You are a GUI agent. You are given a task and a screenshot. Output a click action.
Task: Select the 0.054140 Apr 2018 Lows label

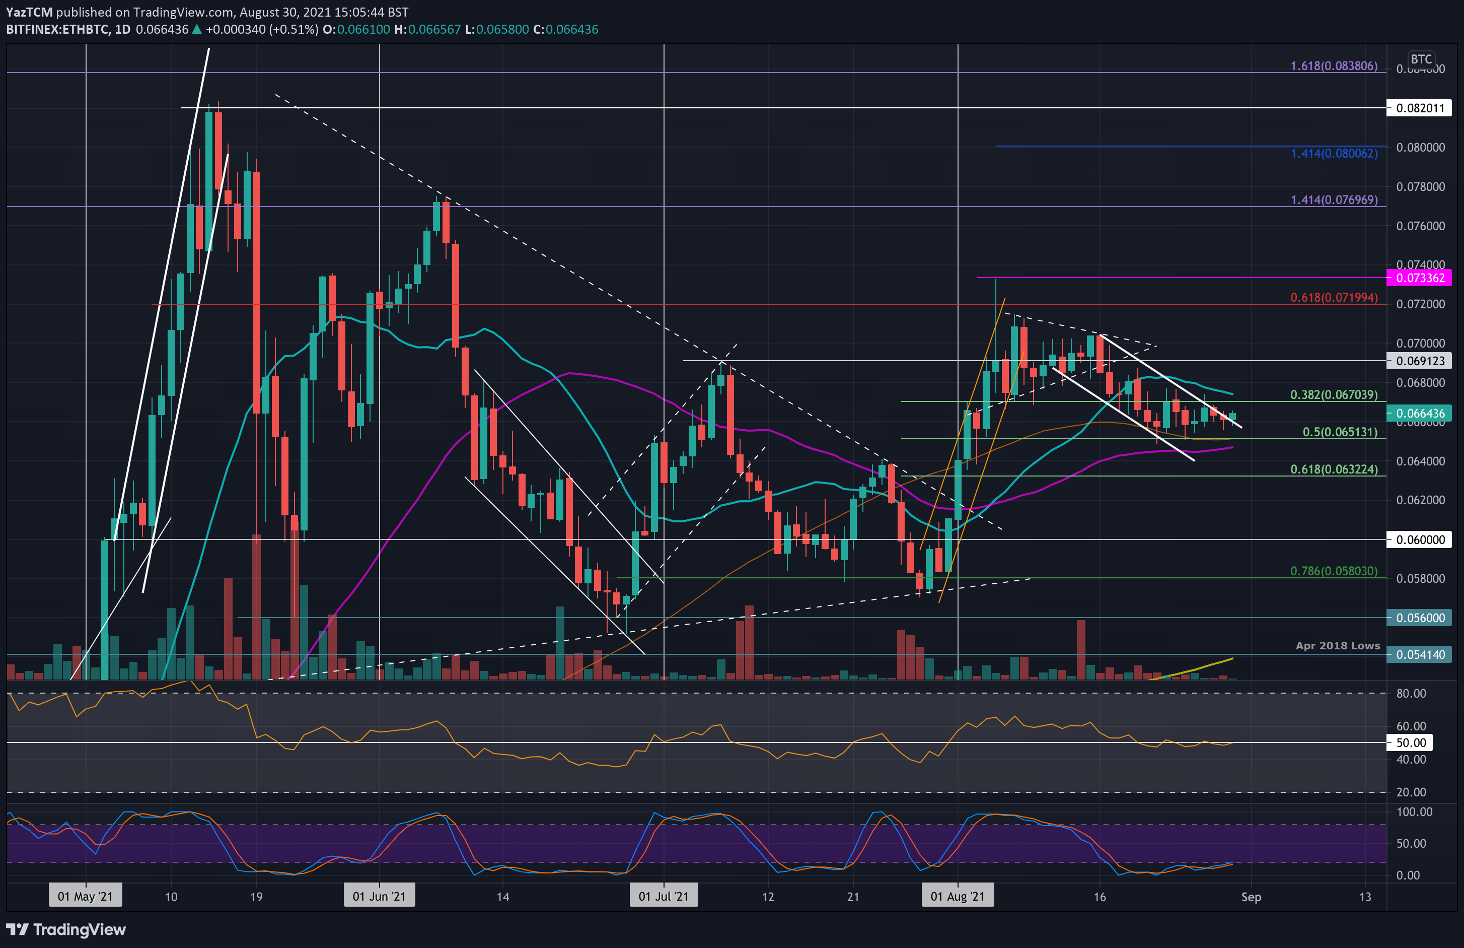pos(1419,654)
